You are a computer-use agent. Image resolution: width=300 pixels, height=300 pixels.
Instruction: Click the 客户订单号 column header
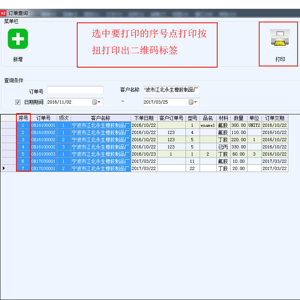[172, 118]
